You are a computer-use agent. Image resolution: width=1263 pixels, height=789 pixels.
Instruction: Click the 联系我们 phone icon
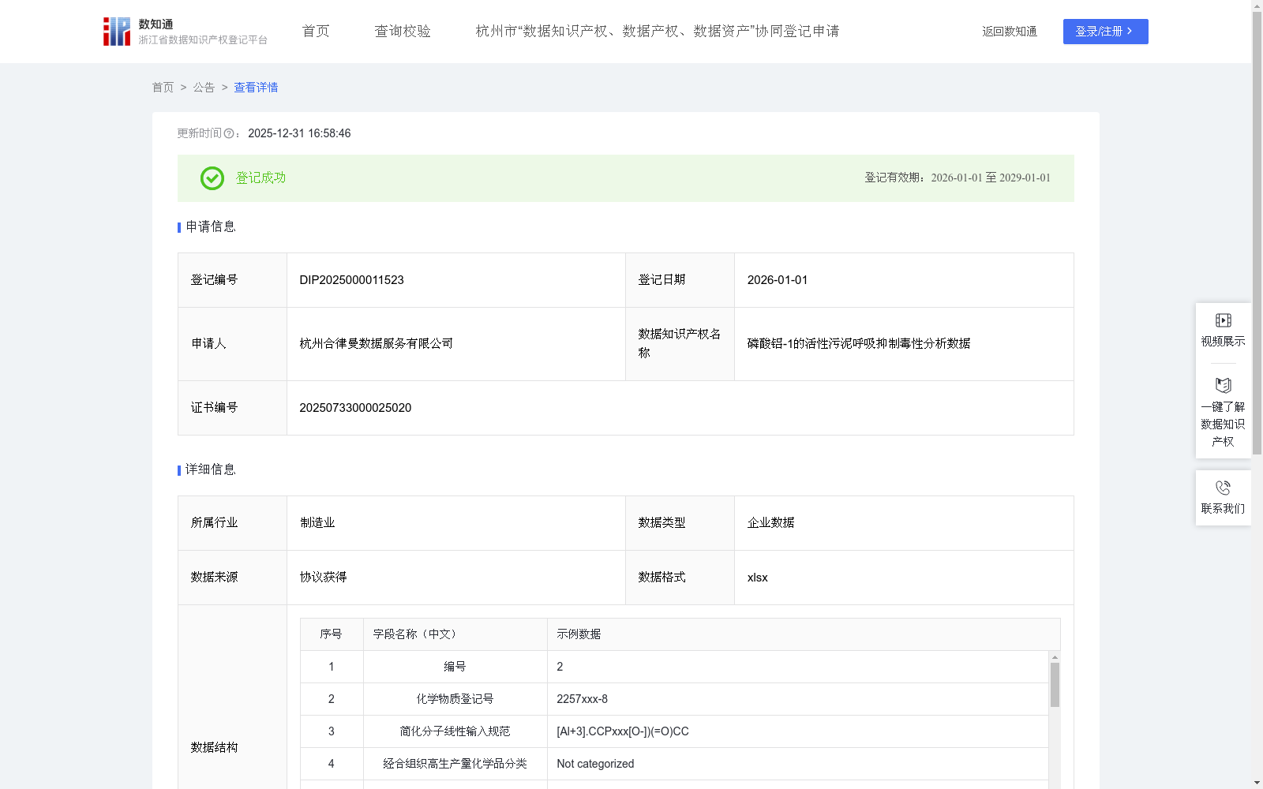point(1223,488)
